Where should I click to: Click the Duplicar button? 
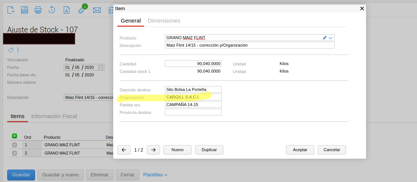pyautogui.click(x=209, y=150)
